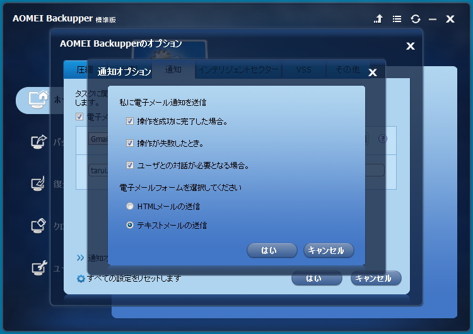Click the tarui email address field
This screenshot has height=334, width=473.
pos(237,170)
